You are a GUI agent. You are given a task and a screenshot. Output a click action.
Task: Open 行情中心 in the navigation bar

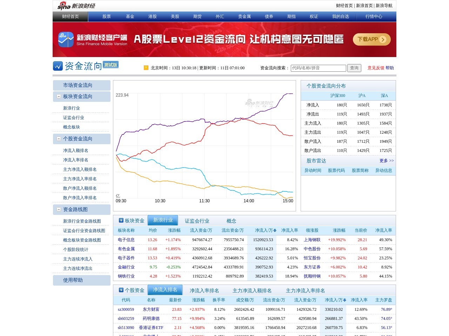[x=374, y=16]
